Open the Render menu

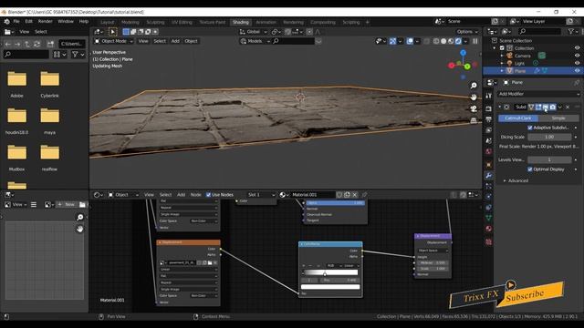45,22
